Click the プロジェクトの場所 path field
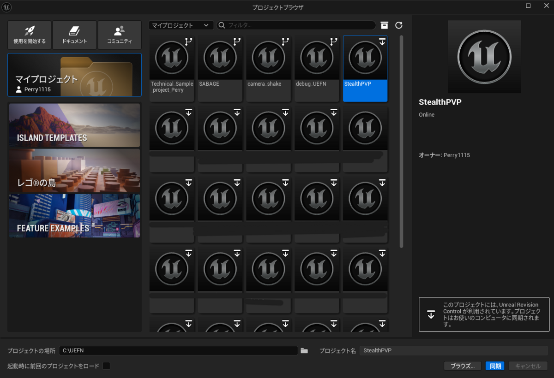The width and height of the screenshot is (554, 378). pos(178,351)
